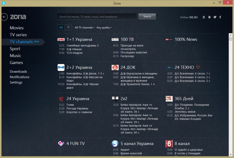
Task: Open the 5 канал Украина channel title
Action: click(x=137, y=144)
